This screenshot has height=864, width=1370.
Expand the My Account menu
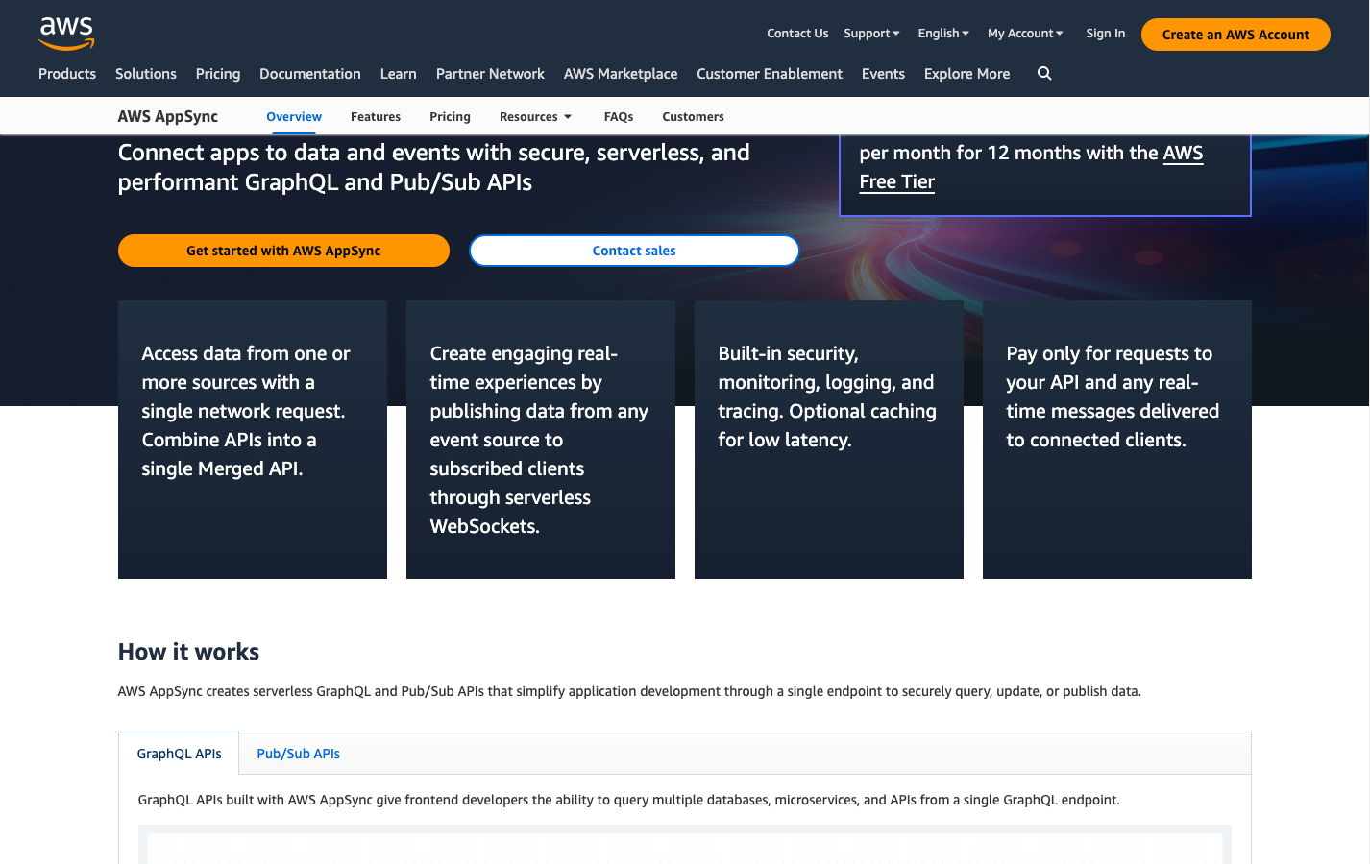point(1025,34)
